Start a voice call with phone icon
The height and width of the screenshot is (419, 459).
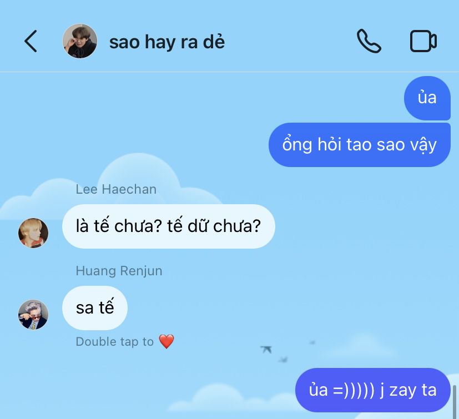[369, 41]
